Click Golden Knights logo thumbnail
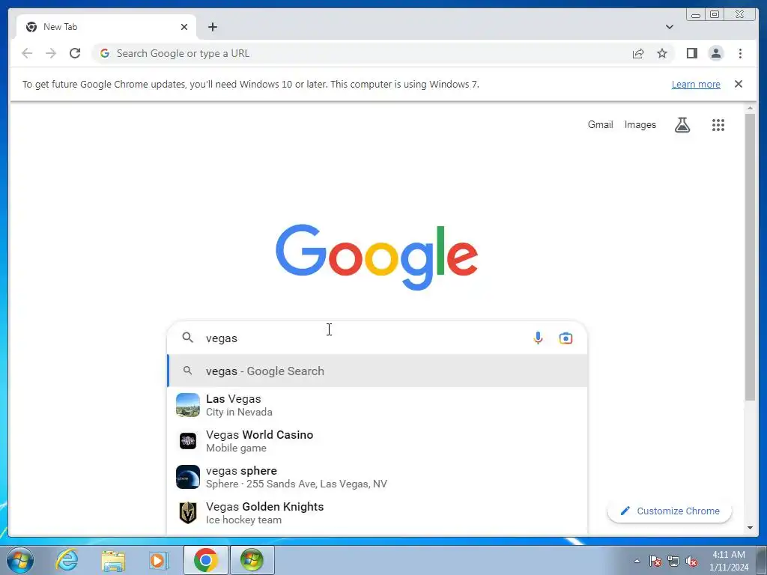Screen dimensions: 767x575 (188, 513)
